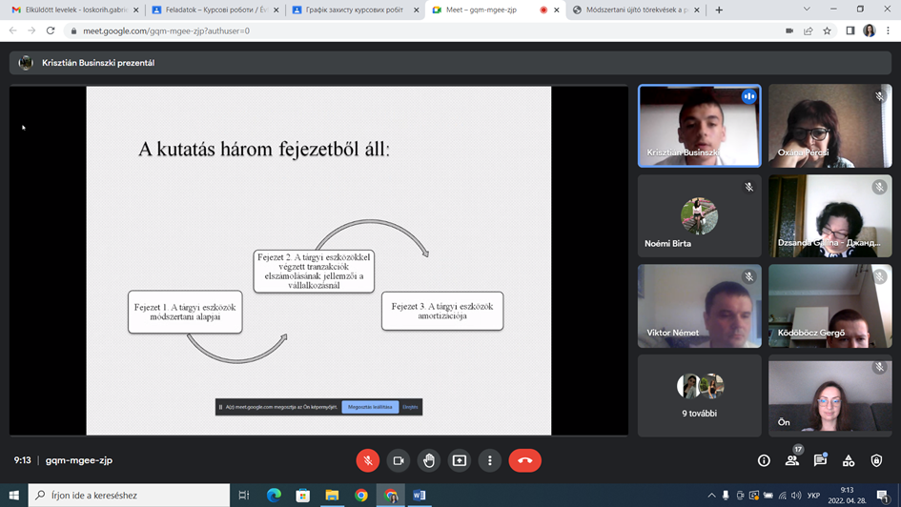Image resolution: width=901 pixels, height=507 pixels.
Task: Open the chat messages panel
Action: (x=820, y=460)
